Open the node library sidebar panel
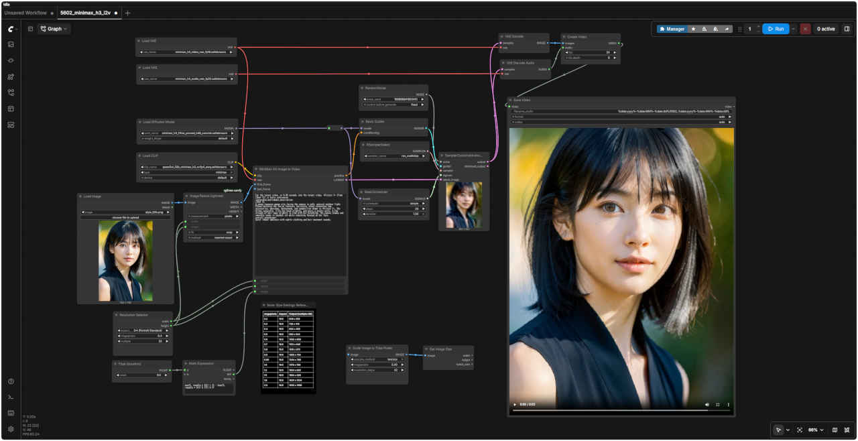 coord(11,76)
